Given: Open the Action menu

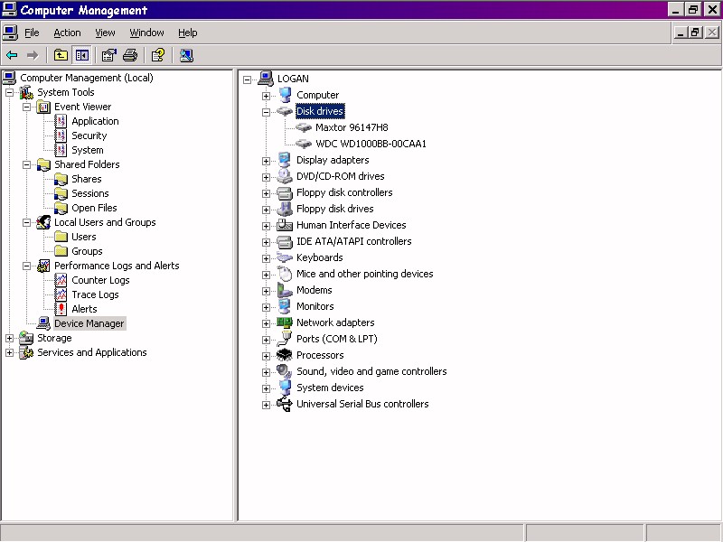Looking at the screenshot, I should [x=67, y=33].
